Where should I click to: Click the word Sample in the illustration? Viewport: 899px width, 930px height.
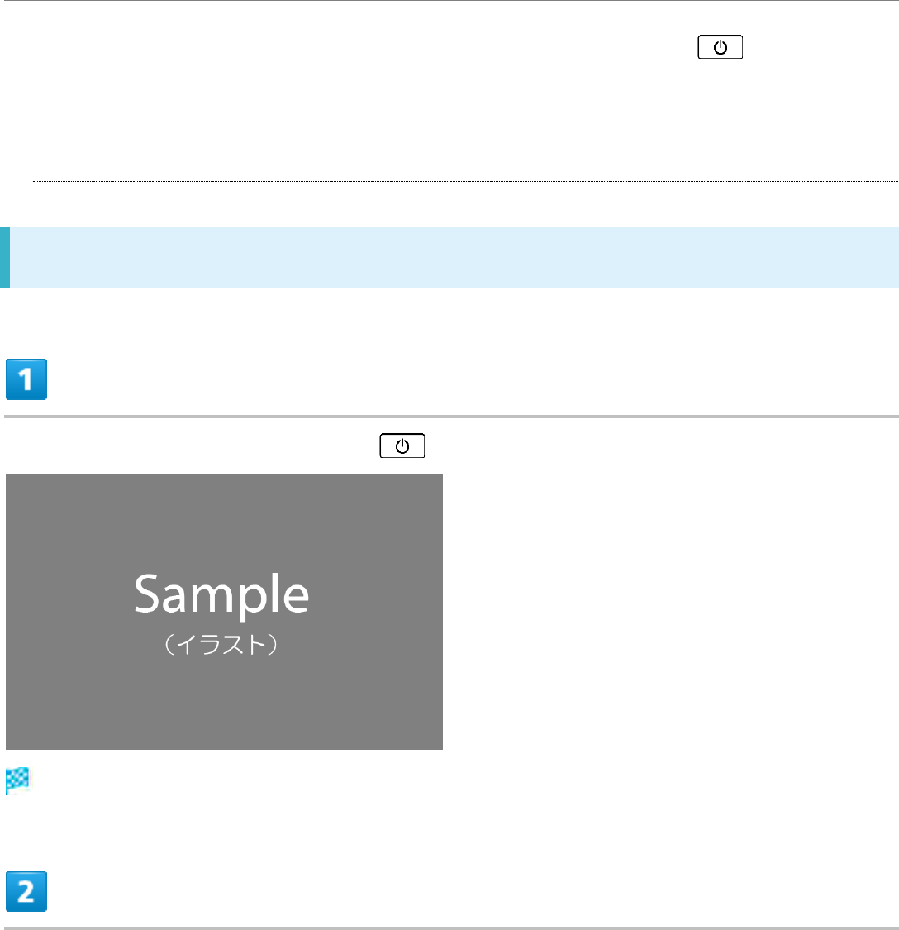[x=221, y=594]
